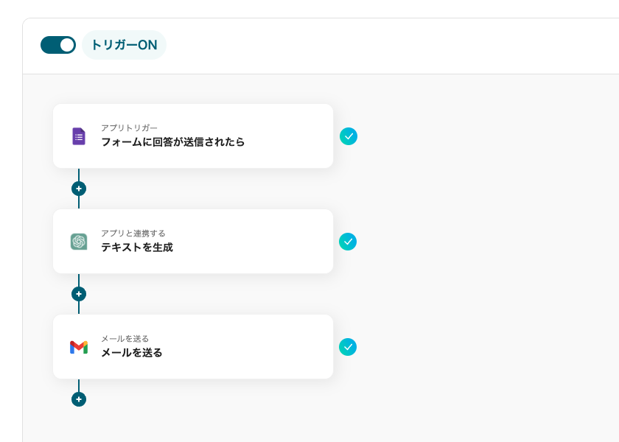The width and height of the screenshot is (619, 442).
Task: Click the checkmark beside the Gmail step
Action: tap(348, 347)
